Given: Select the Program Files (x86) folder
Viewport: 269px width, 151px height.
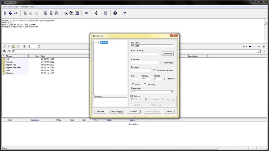Looking at the screenshot, I should tap(13, 68).
